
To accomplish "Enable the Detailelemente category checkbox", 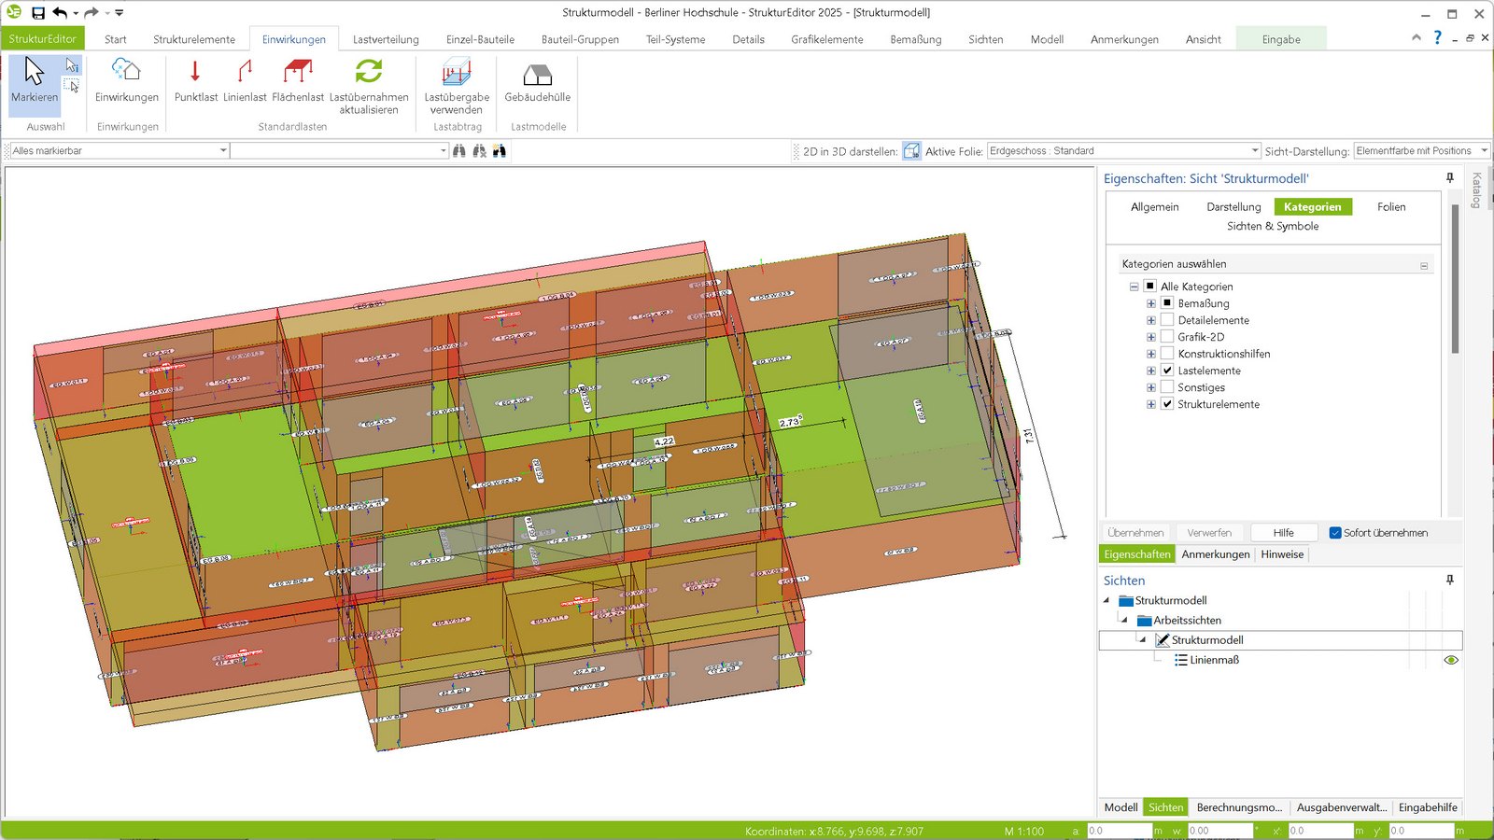I will pyautogui.click(x=1167, y=319).
